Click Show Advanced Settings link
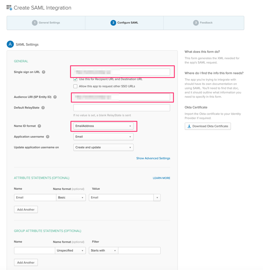The width and height of the screenshot is (263, 270). coord(153,158)
